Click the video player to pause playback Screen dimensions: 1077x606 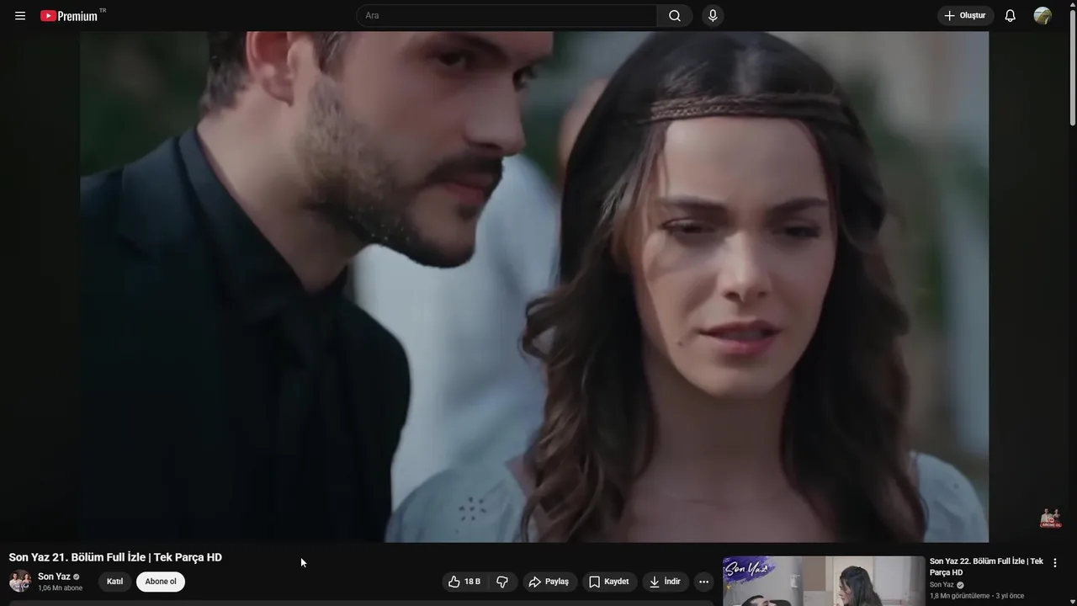click(x=534, y=287)
